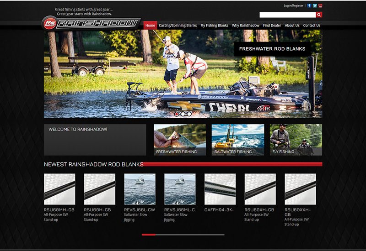This screenshot has width=366, height=251.
Task: Open Fly Fishing Blanks menu
Action: (x=214, y=26)
